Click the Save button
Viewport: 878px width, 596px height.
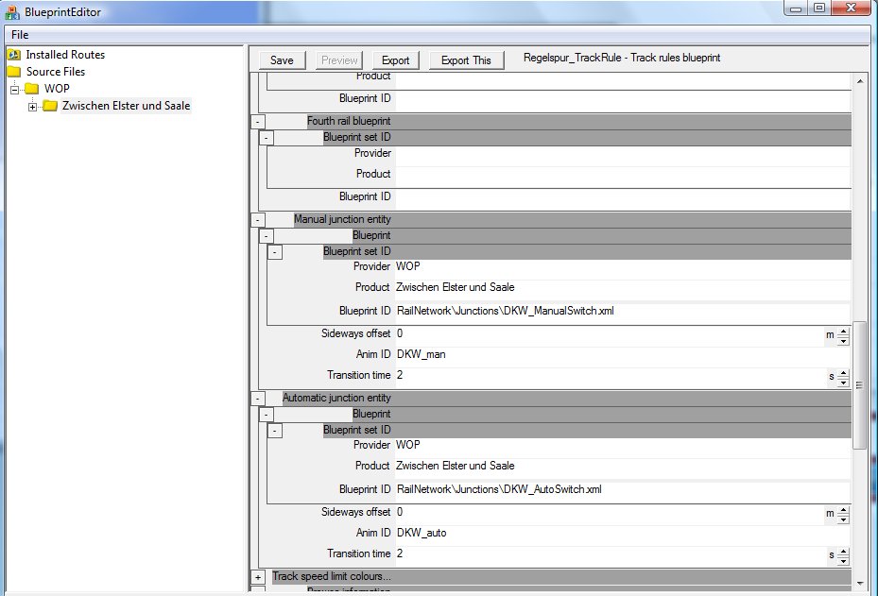[282, 60]
